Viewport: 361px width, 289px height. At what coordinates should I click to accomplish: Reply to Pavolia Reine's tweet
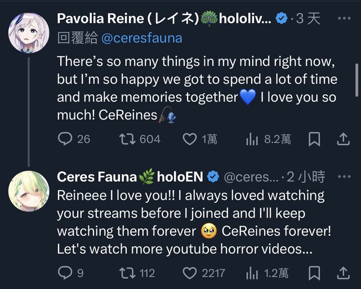click(66, 139)
